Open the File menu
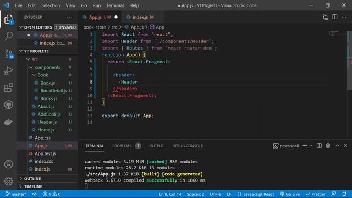 [x=19, y=5]
